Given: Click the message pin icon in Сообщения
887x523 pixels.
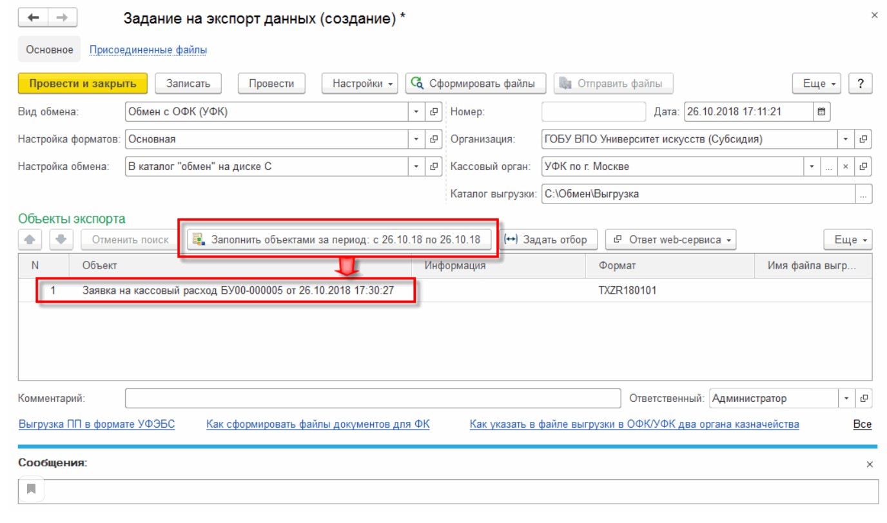Looking at the screenshot, I should 31,489.
